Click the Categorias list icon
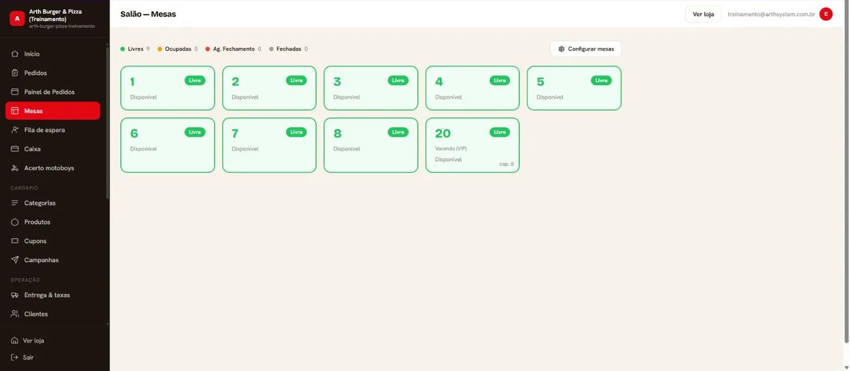The height and width of the screenshot is (371, 850). [x=15, y=202]
